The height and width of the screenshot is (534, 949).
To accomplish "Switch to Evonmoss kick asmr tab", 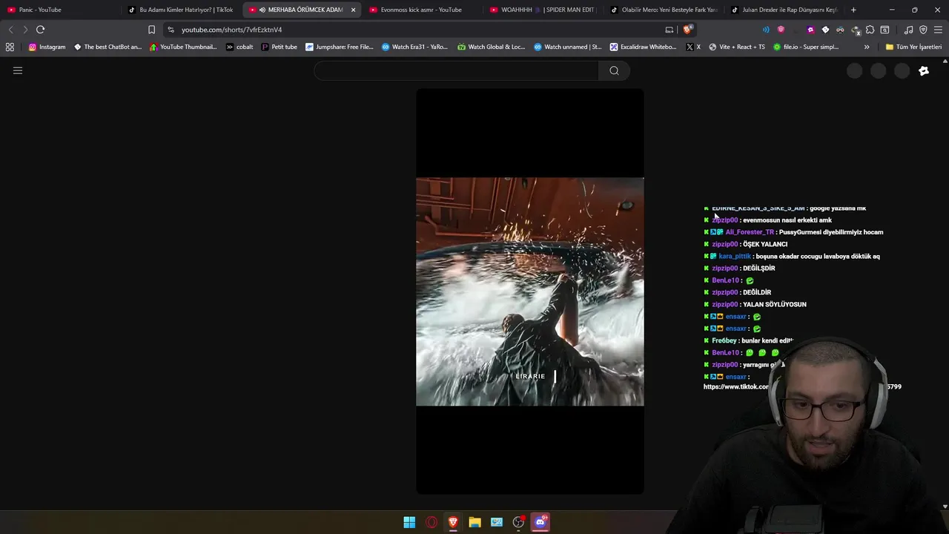I will click(423, 10).
